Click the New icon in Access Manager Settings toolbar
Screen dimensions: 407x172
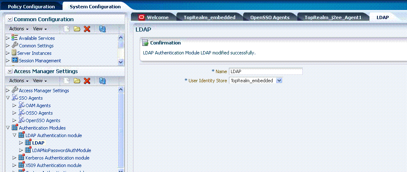(x=67, y=81)
